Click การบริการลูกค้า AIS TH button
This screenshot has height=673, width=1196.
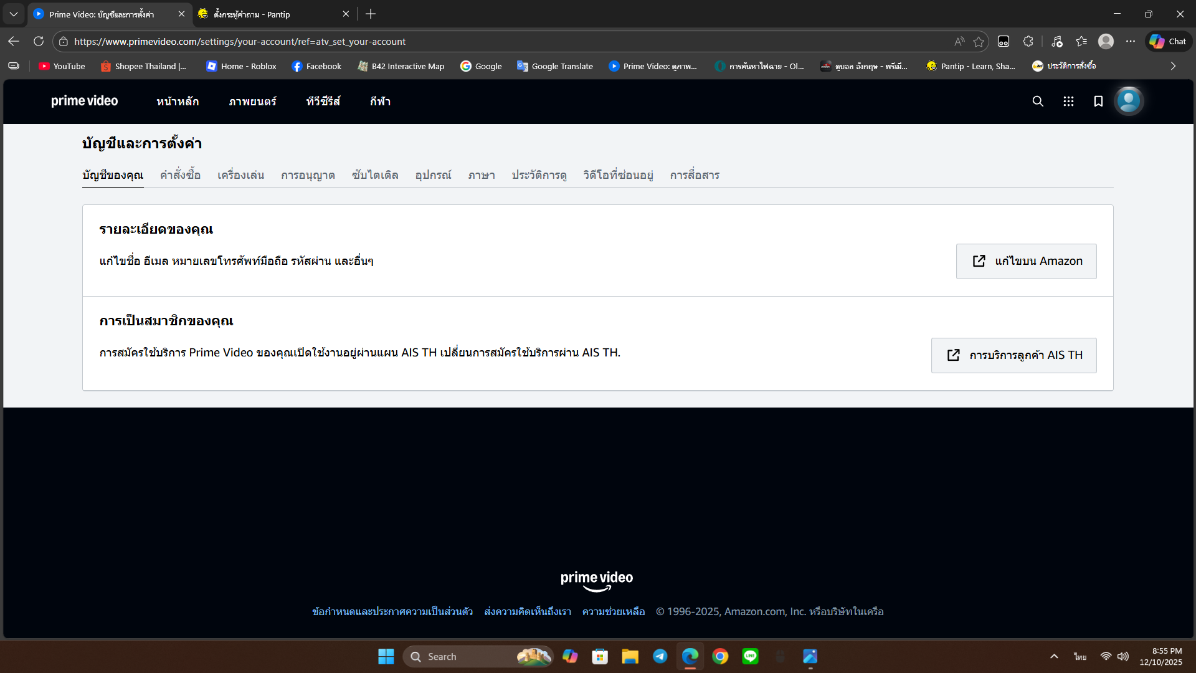pos(1013,355)
